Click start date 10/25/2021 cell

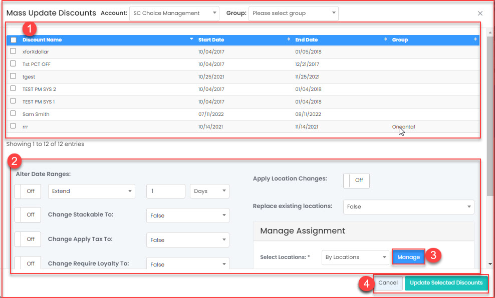211,76
